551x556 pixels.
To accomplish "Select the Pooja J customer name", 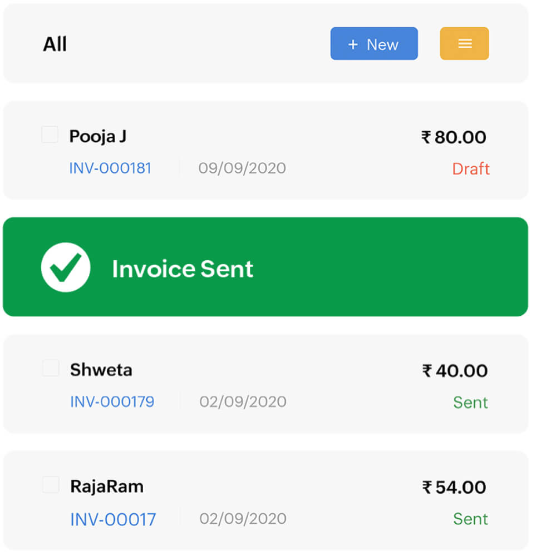I will pyautogui.click(x=97, y=137).
